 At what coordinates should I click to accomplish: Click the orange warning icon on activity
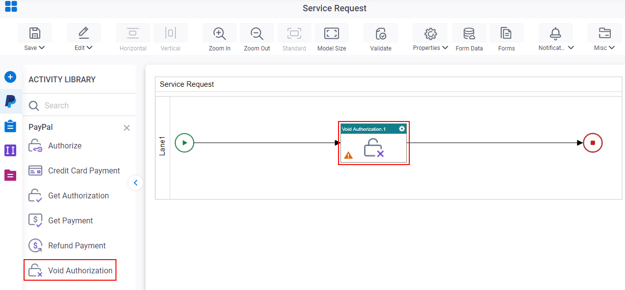pyautogui.click(x=348, y=155)
